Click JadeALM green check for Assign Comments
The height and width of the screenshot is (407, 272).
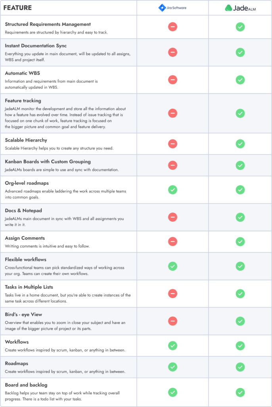point(240,242)
